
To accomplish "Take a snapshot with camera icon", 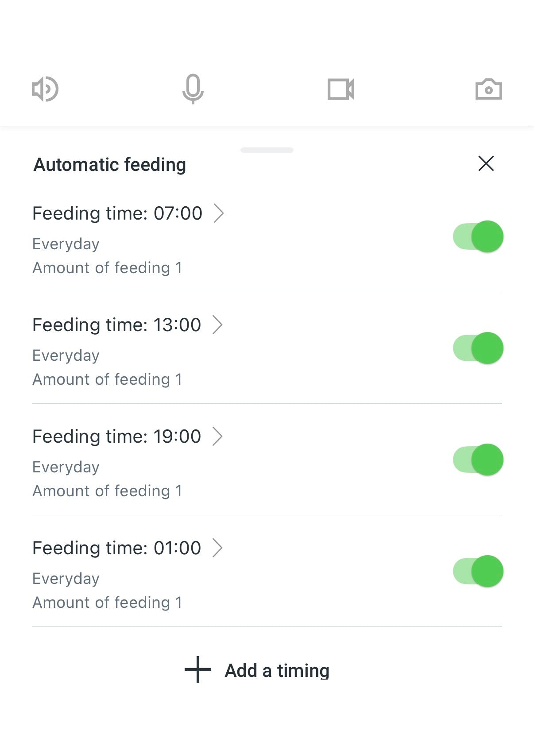I will click(488, 89).
